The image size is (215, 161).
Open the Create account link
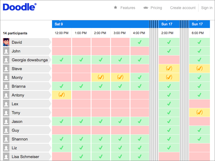click(x=183, y=8)
